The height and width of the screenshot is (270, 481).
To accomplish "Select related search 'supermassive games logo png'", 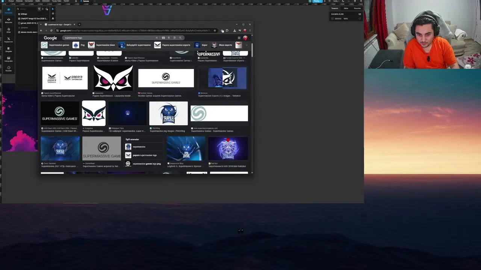I will point(144,164).
